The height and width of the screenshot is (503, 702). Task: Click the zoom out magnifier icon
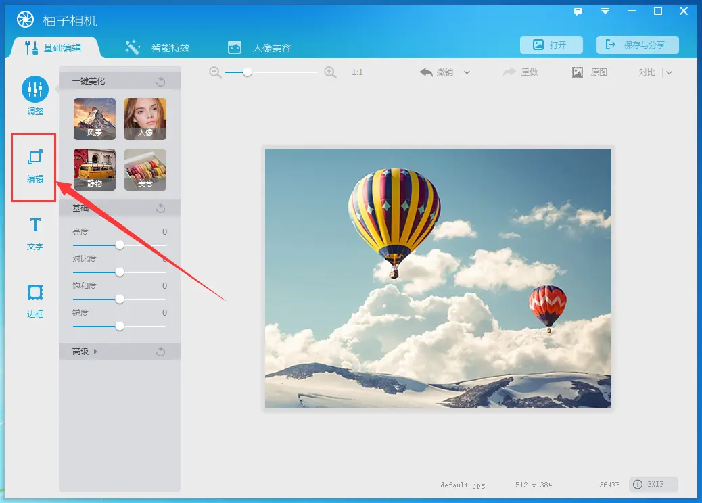[x=215, y=72]
